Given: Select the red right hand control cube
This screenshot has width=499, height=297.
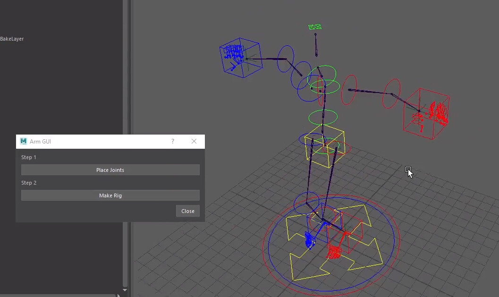Looking at the screenshot, I should 427,112.
